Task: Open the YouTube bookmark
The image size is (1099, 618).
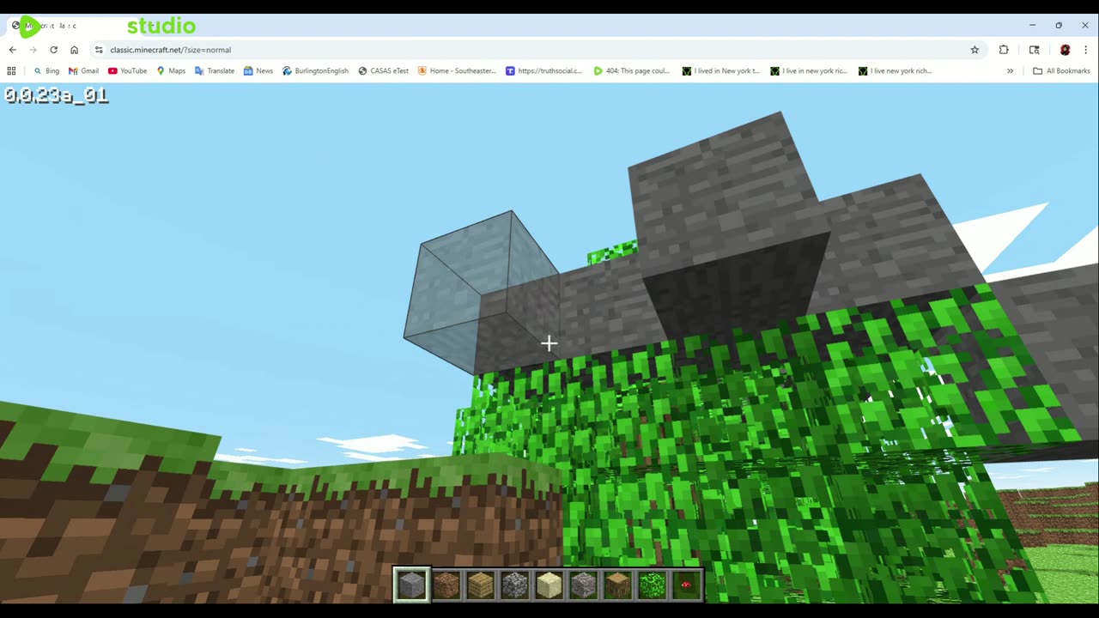Action: 127,71
